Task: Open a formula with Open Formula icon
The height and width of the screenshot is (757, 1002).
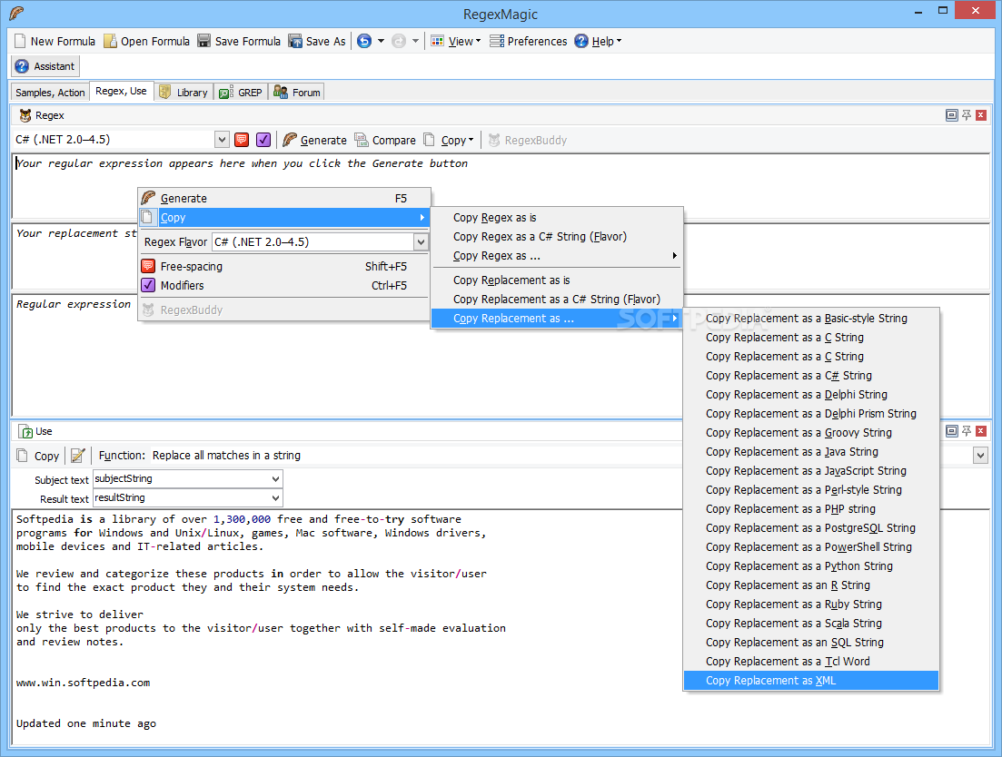Action: pos(111,42)
